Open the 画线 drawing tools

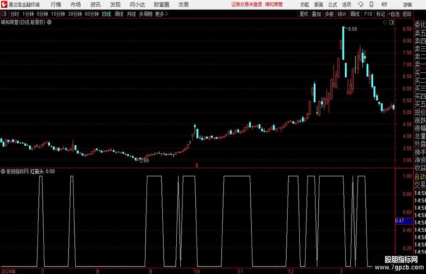pos(355,14)
